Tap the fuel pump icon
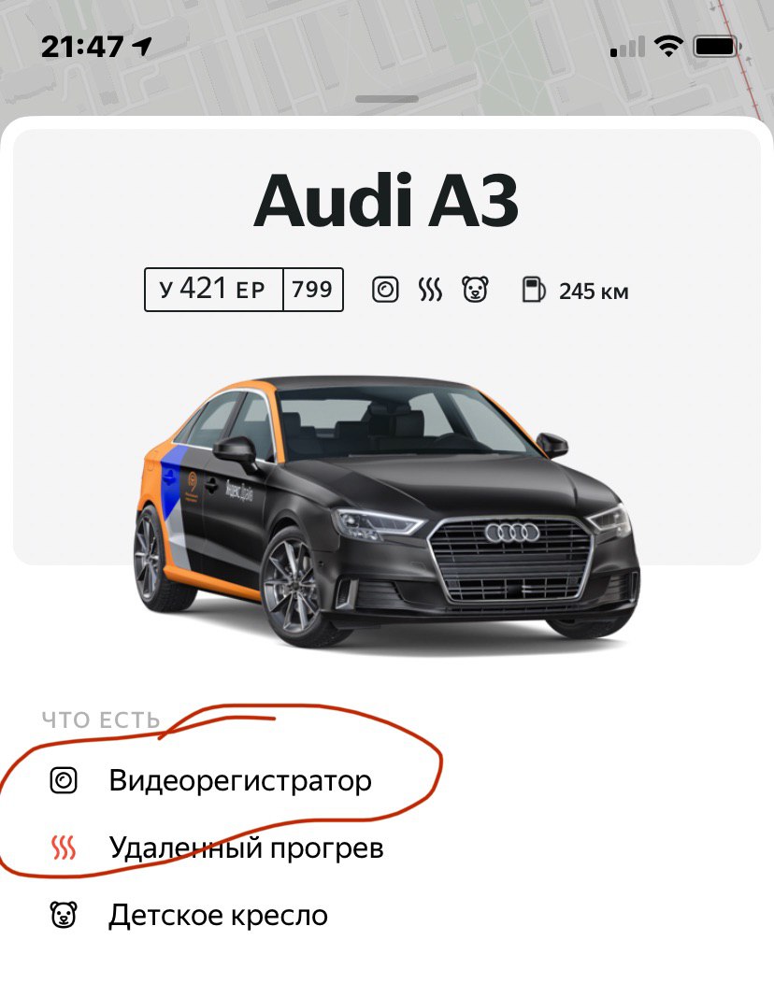The height and width of the screenshot is (983, 774). point(533,290)
